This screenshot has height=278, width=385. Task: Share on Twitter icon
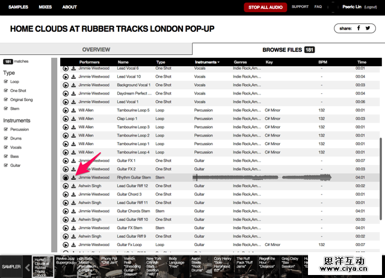[368, 28]
